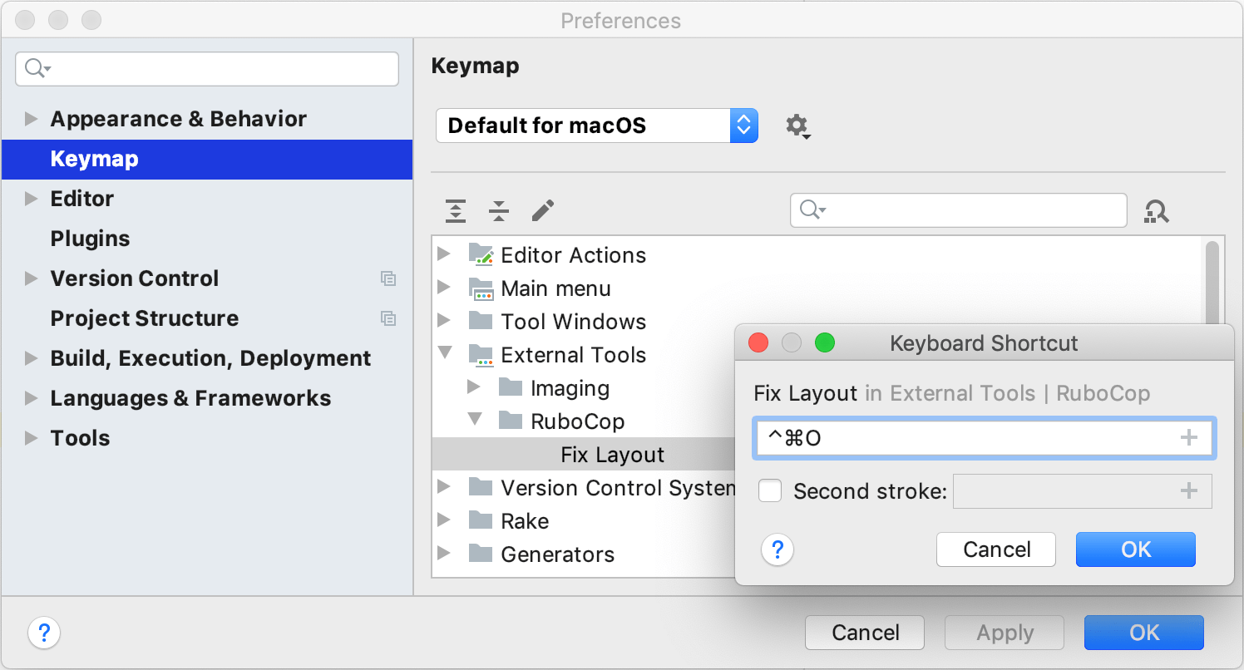
Task: Click the help question mark at bottom left
Action: tap(44, 633)
